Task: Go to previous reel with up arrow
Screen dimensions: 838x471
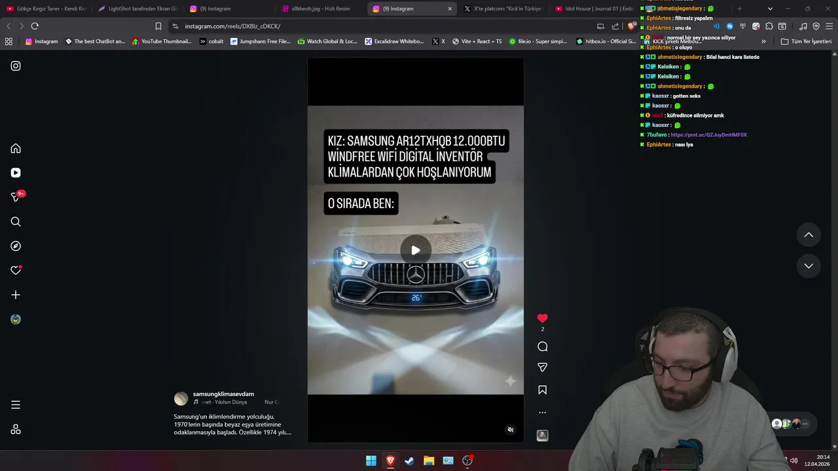Action: (809, 235)
